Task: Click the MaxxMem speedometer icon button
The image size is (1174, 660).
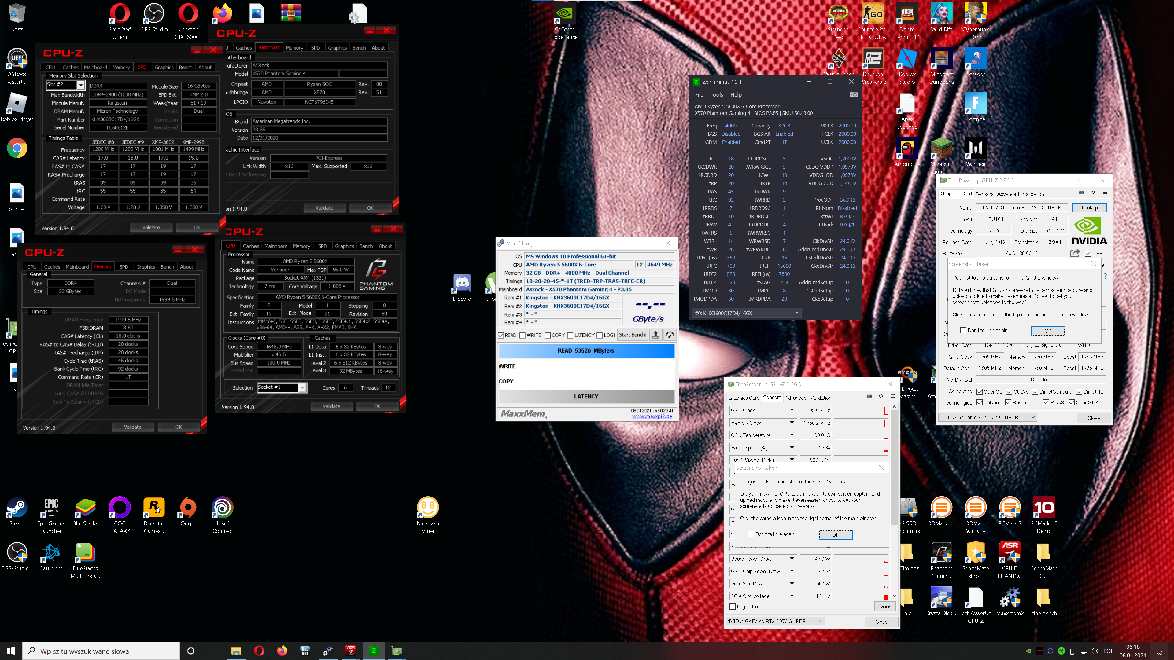Action: tap(670, 335)
